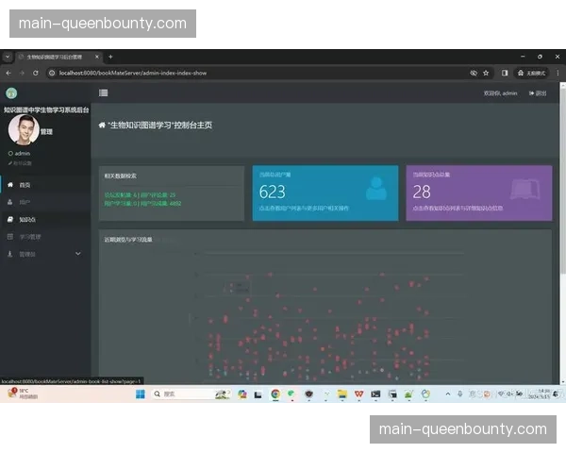Click the admin profile avatar photo
The height and width of the screenshot is (453, 566).
tap(23, 131)
